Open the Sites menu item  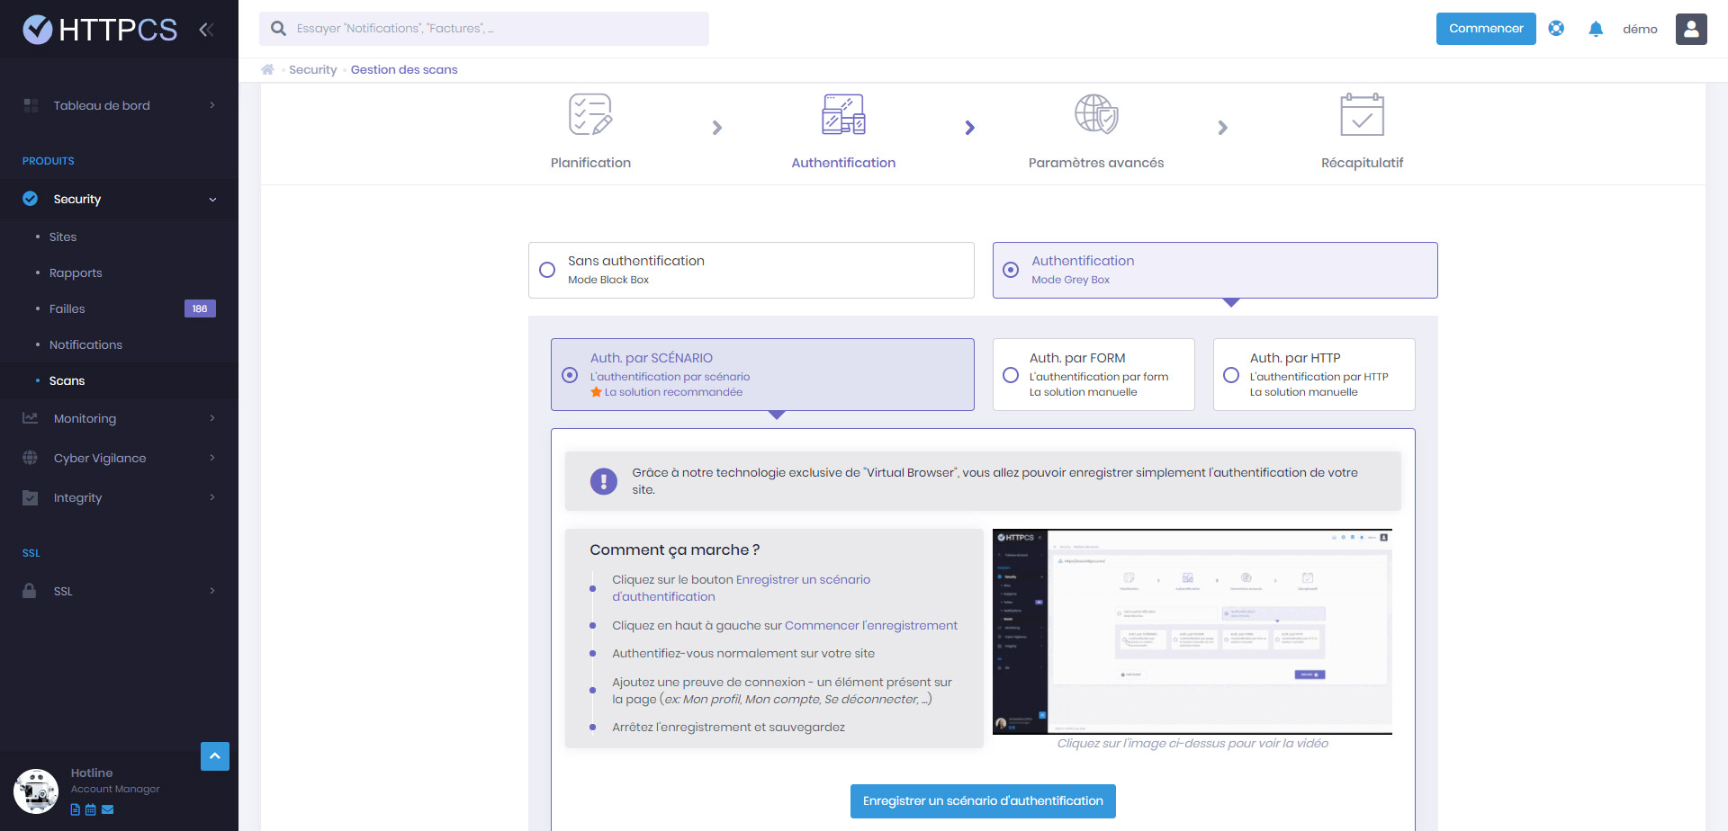[63, 237]
